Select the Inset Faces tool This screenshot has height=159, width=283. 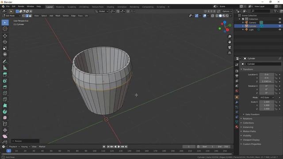[x=5, y=81]
